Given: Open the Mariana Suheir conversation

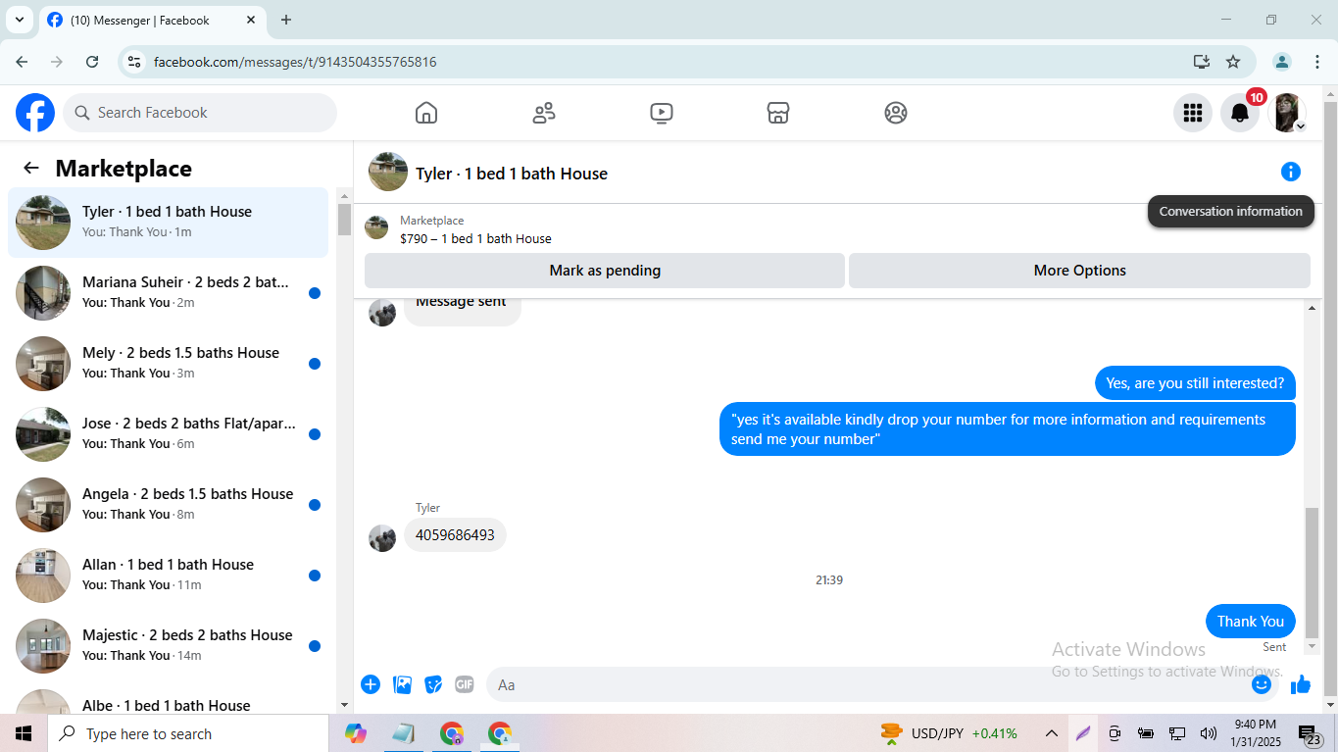Looking at the screenshot, I should pyautogui.click(x=168, y=293).
